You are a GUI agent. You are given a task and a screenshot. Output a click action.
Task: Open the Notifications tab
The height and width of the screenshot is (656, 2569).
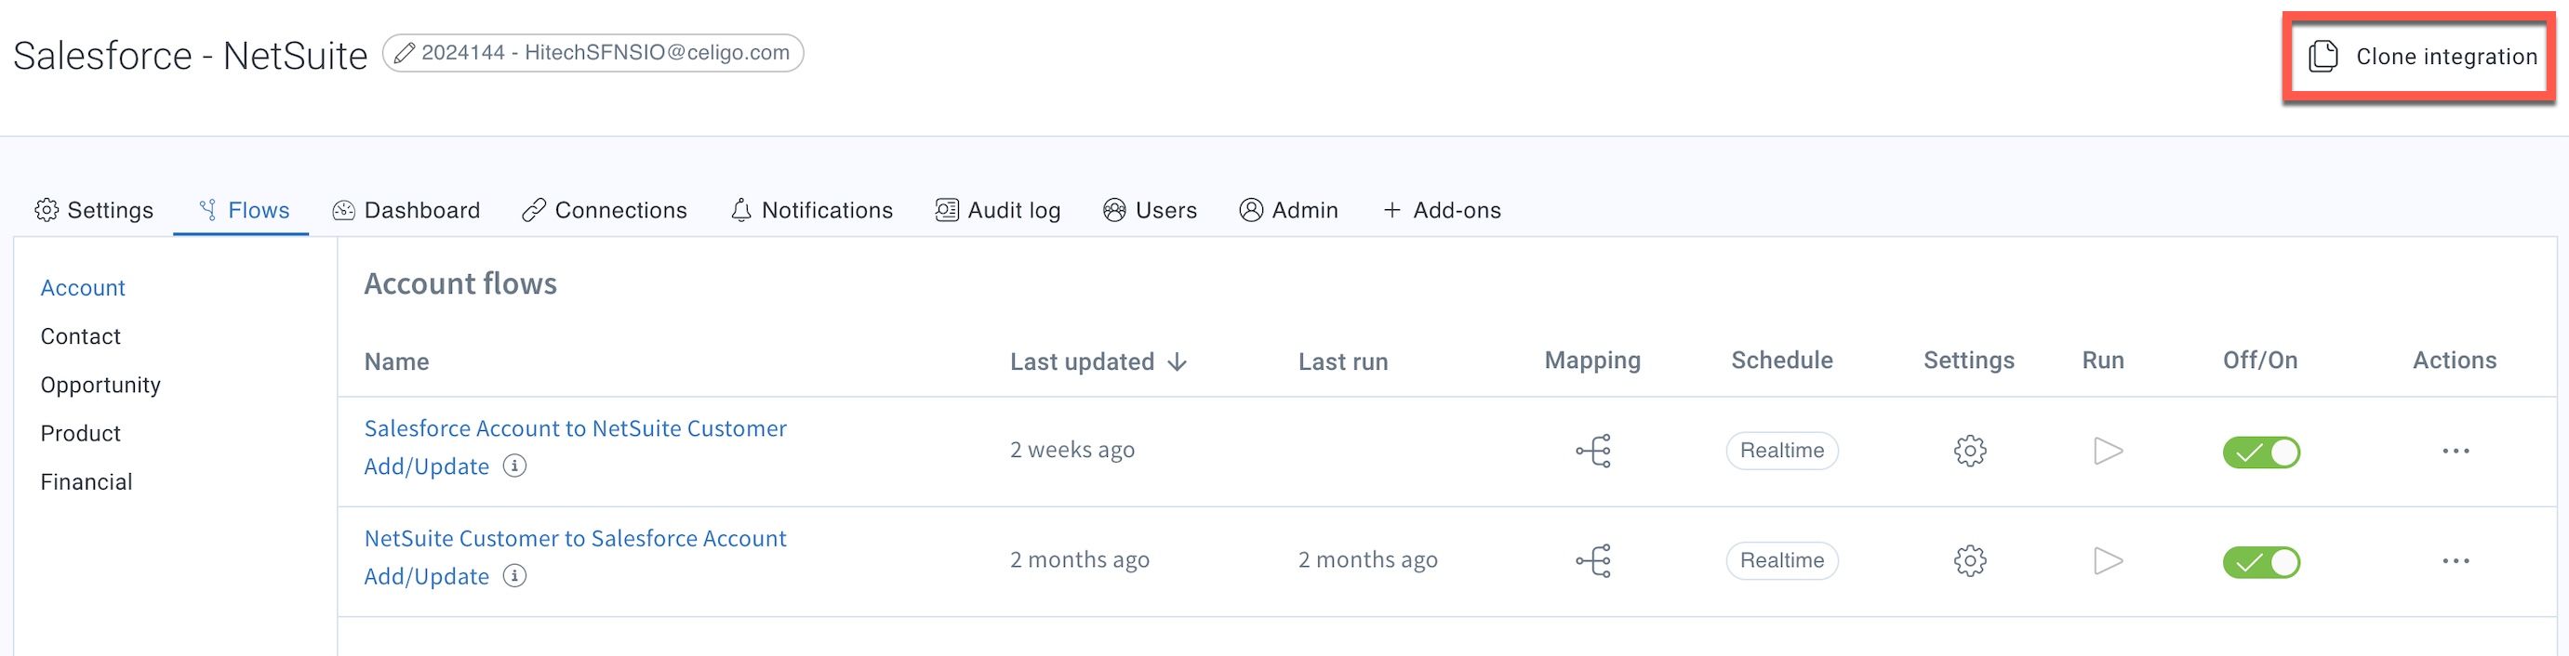(811, 210)
